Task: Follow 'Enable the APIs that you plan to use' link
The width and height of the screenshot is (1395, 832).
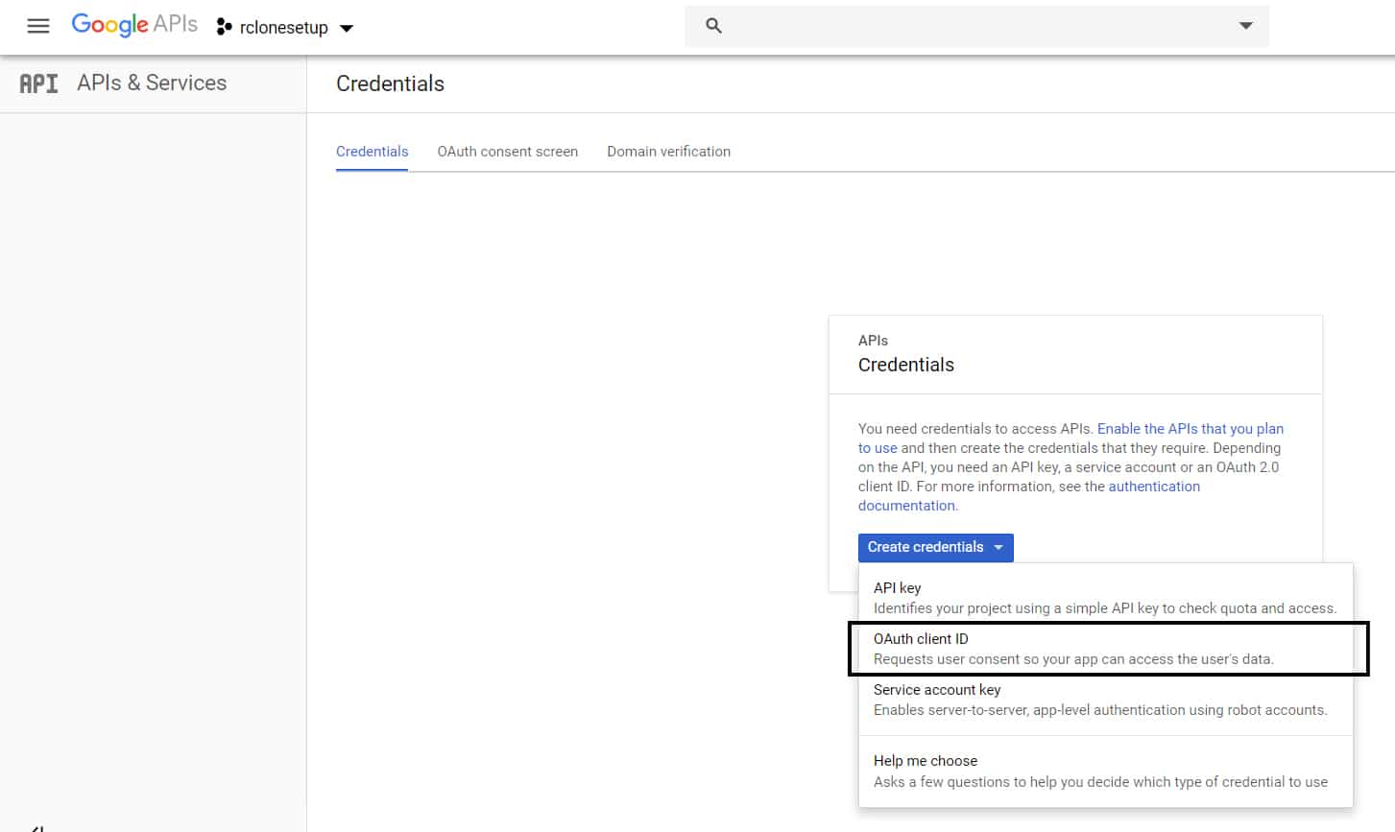Action: click(x=1190, y=429)
